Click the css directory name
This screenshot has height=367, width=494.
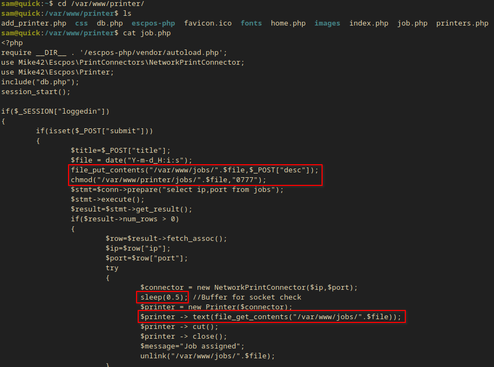click(81, 23)
